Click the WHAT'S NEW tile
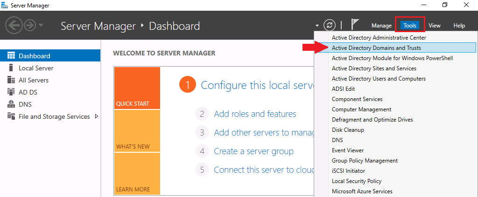Viewport: 478px width, 197px height. (x=137, y=131)
